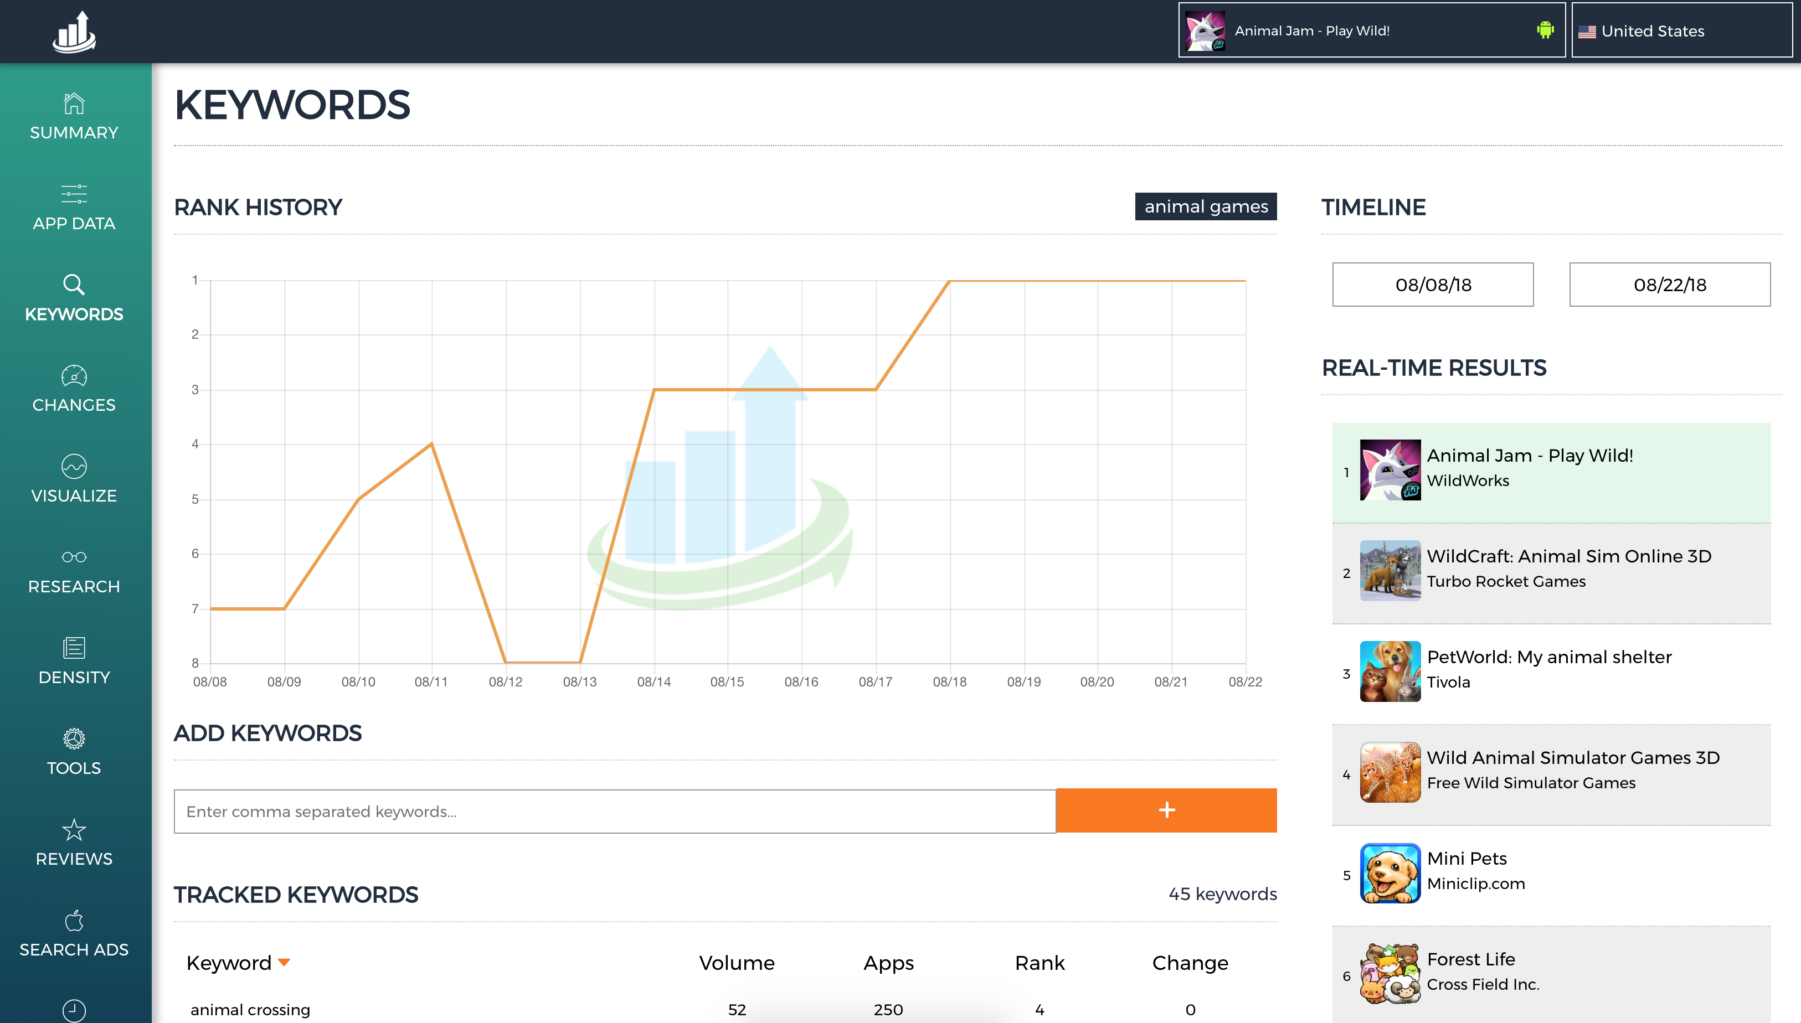
Task: Go to DENSITY section label
Action: [74, 678]
